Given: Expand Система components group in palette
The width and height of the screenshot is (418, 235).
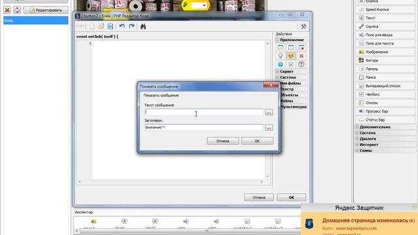Looking at the screenshot, I should (357, 133).
